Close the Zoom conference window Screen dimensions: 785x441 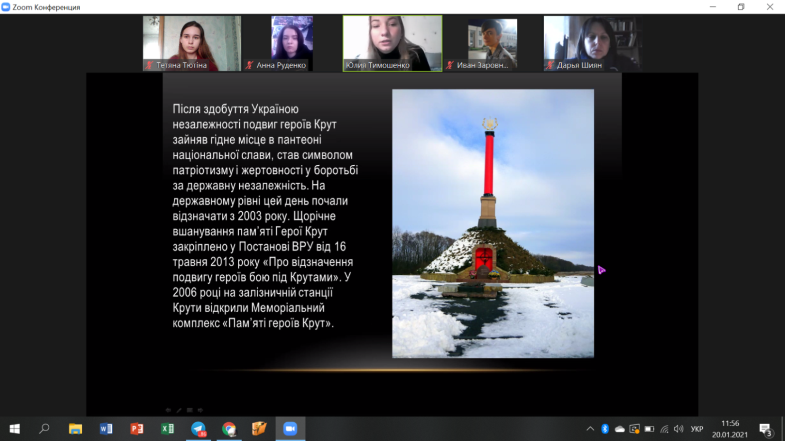770,7
